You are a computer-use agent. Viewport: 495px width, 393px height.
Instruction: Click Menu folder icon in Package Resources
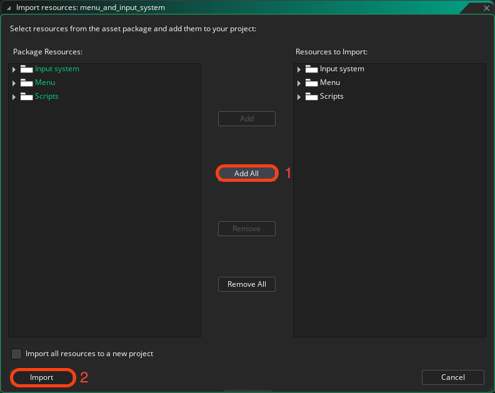pos(26,82)
